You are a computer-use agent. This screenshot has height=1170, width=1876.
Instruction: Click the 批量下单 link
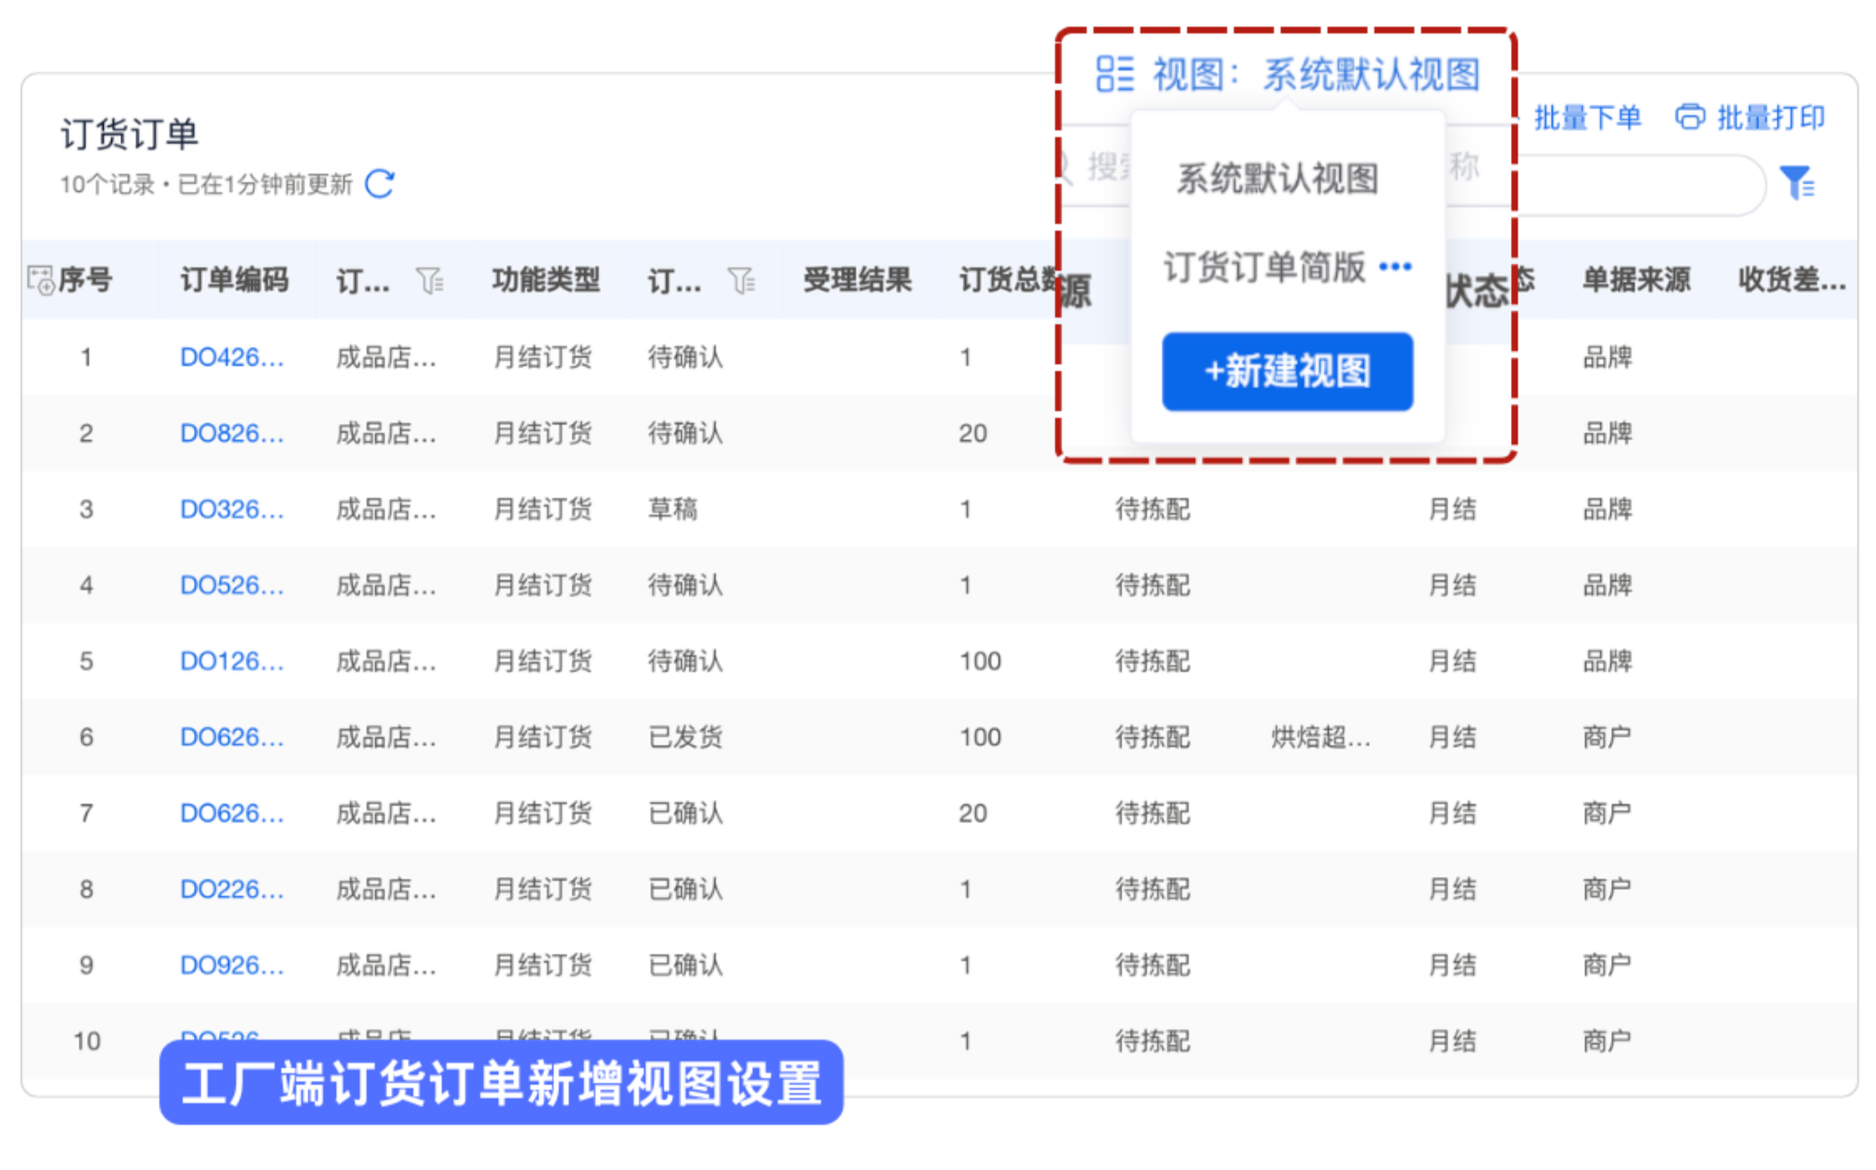coord(1587,118)
